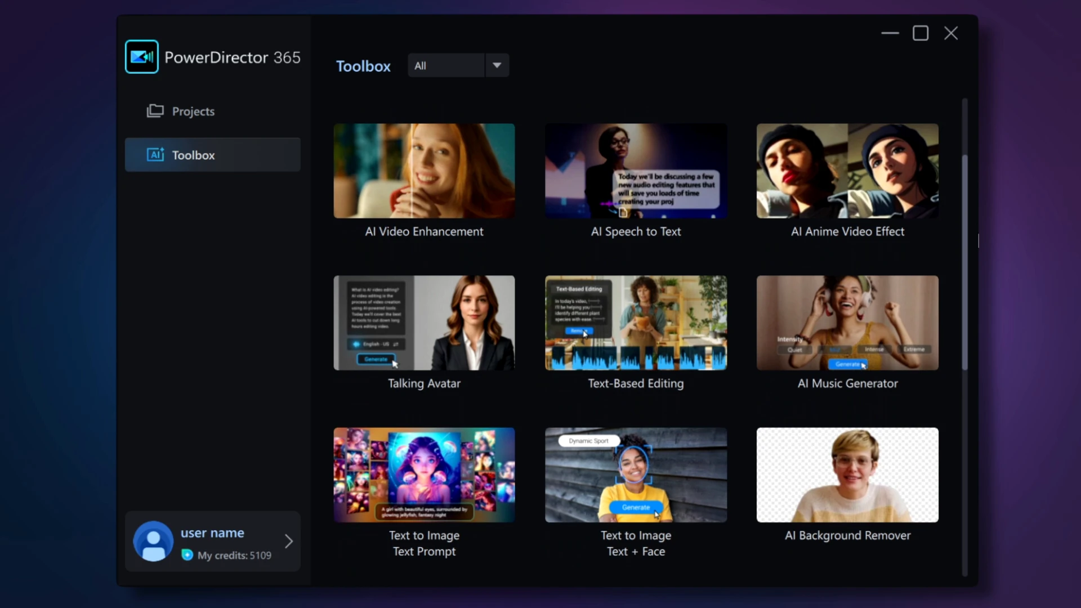Open the AI Anime Video Effect thumbnail
The height and width of the screenshot is (608, 1081).
tap(847, 171)
